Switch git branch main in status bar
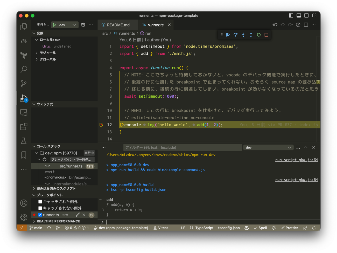Viewport: 337px width, 253px height. click(x=36, y=228)
